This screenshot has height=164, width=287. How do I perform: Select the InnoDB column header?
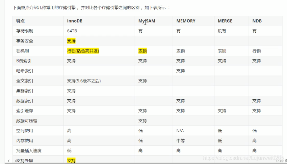(75, 21)
